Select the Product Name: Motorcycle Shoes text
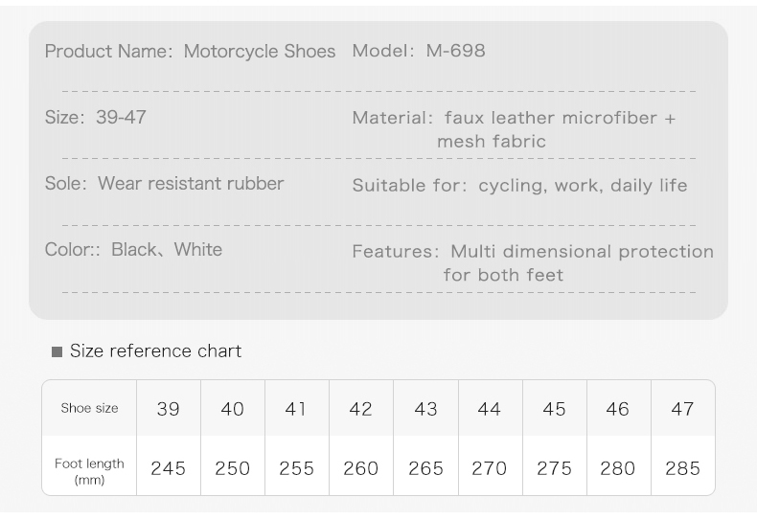757x520 pixels. click(x=190, y=52)
